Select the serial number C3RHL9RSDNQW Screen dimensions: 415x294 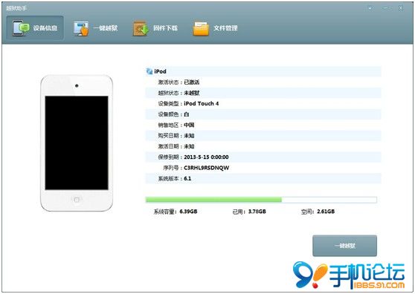tap(207, 168)
